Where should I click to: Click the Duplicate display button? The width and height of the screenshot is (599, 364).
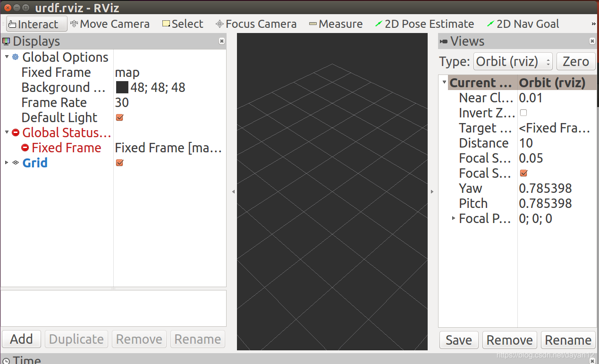click(x=76, y=339)
